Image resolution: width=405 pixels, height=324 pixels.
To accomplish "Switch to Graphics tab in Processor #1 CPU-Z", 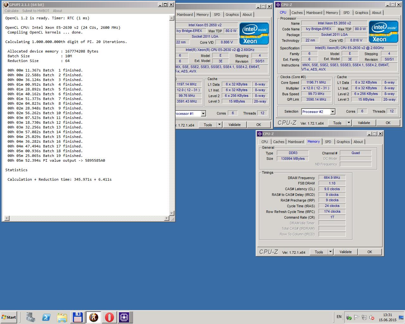I will point(232,15).
